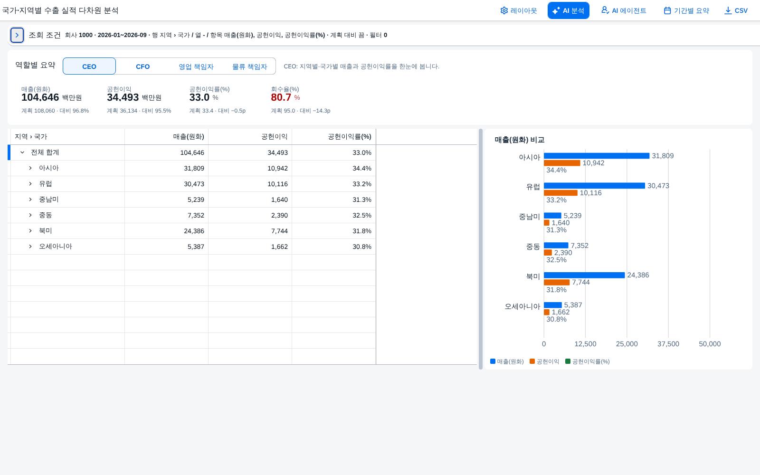
Task: Collapse the 전체 합계 total row
Action: [x=22, y=152]
